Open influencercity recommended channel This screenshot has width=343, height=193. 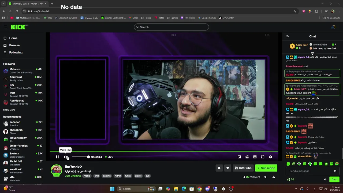click(23, 139)
